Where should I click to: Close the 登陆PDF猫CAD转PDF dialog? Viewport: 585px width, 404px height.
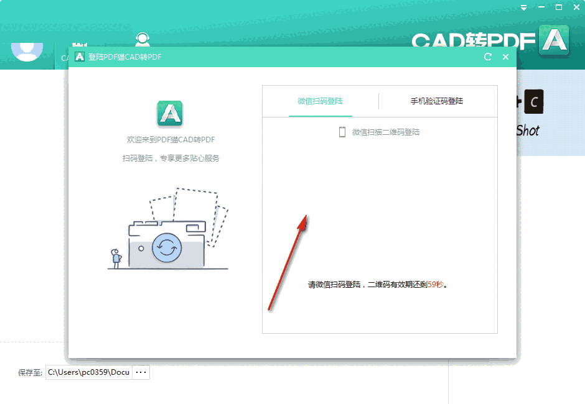point(505,57)
